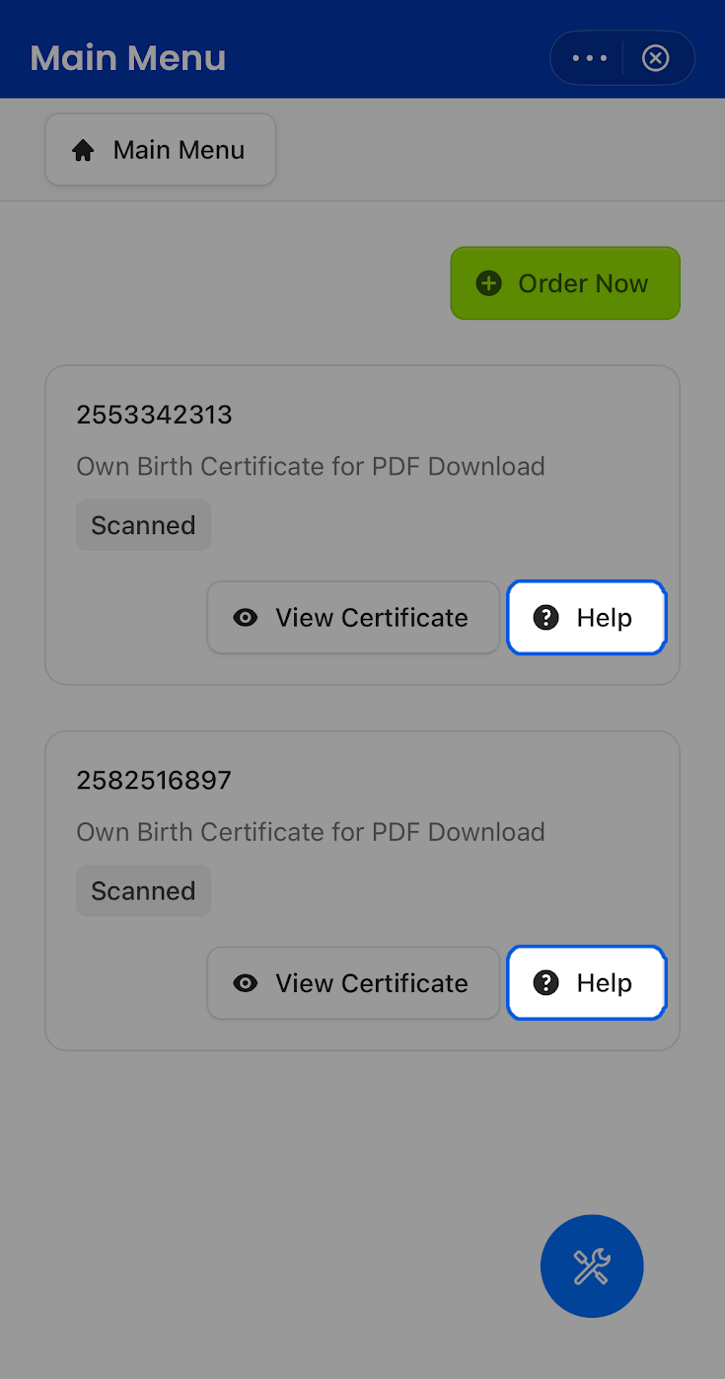This screenshot has height=1379, width=725.
Task: Tap Scanned badge on order 2553342313
Action: [143, 525]
